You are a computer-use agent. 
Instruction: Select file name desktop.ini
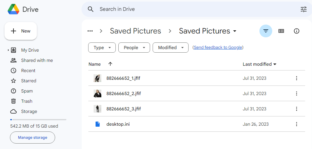(118, 124)
